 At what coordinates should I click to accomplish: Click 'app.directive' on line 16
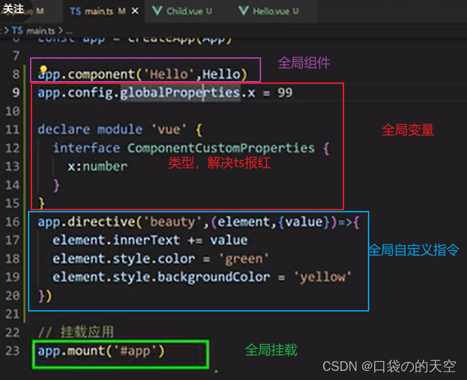click(87, 222)
